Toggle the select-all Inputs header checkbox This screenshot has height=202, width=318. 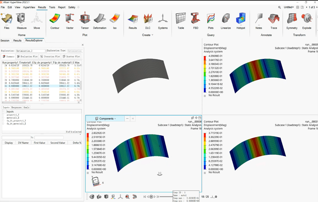[x=3, y=111]
